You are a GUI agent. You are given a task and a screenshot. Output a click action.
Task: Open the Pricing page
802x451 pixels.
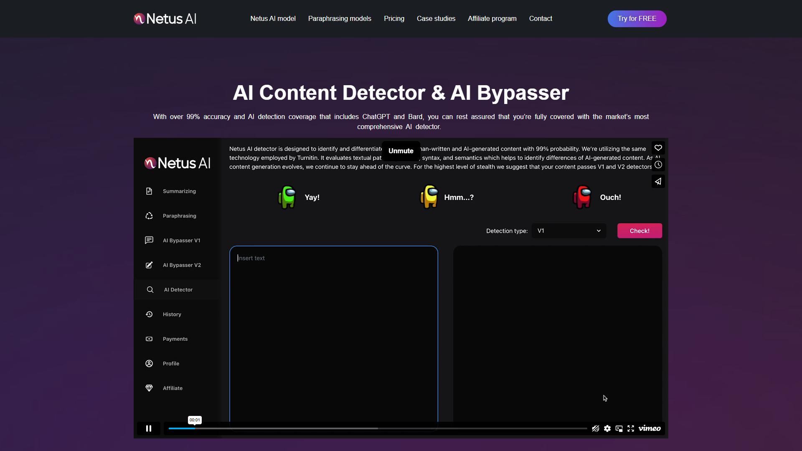(x=394, y=18)
